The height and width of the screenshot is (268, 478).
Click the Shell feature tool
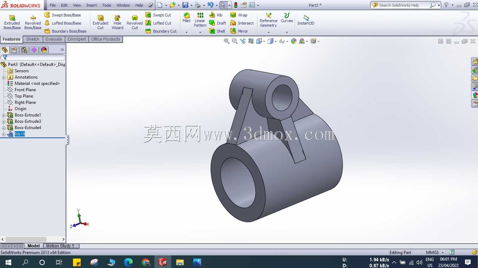click(217, 31)
